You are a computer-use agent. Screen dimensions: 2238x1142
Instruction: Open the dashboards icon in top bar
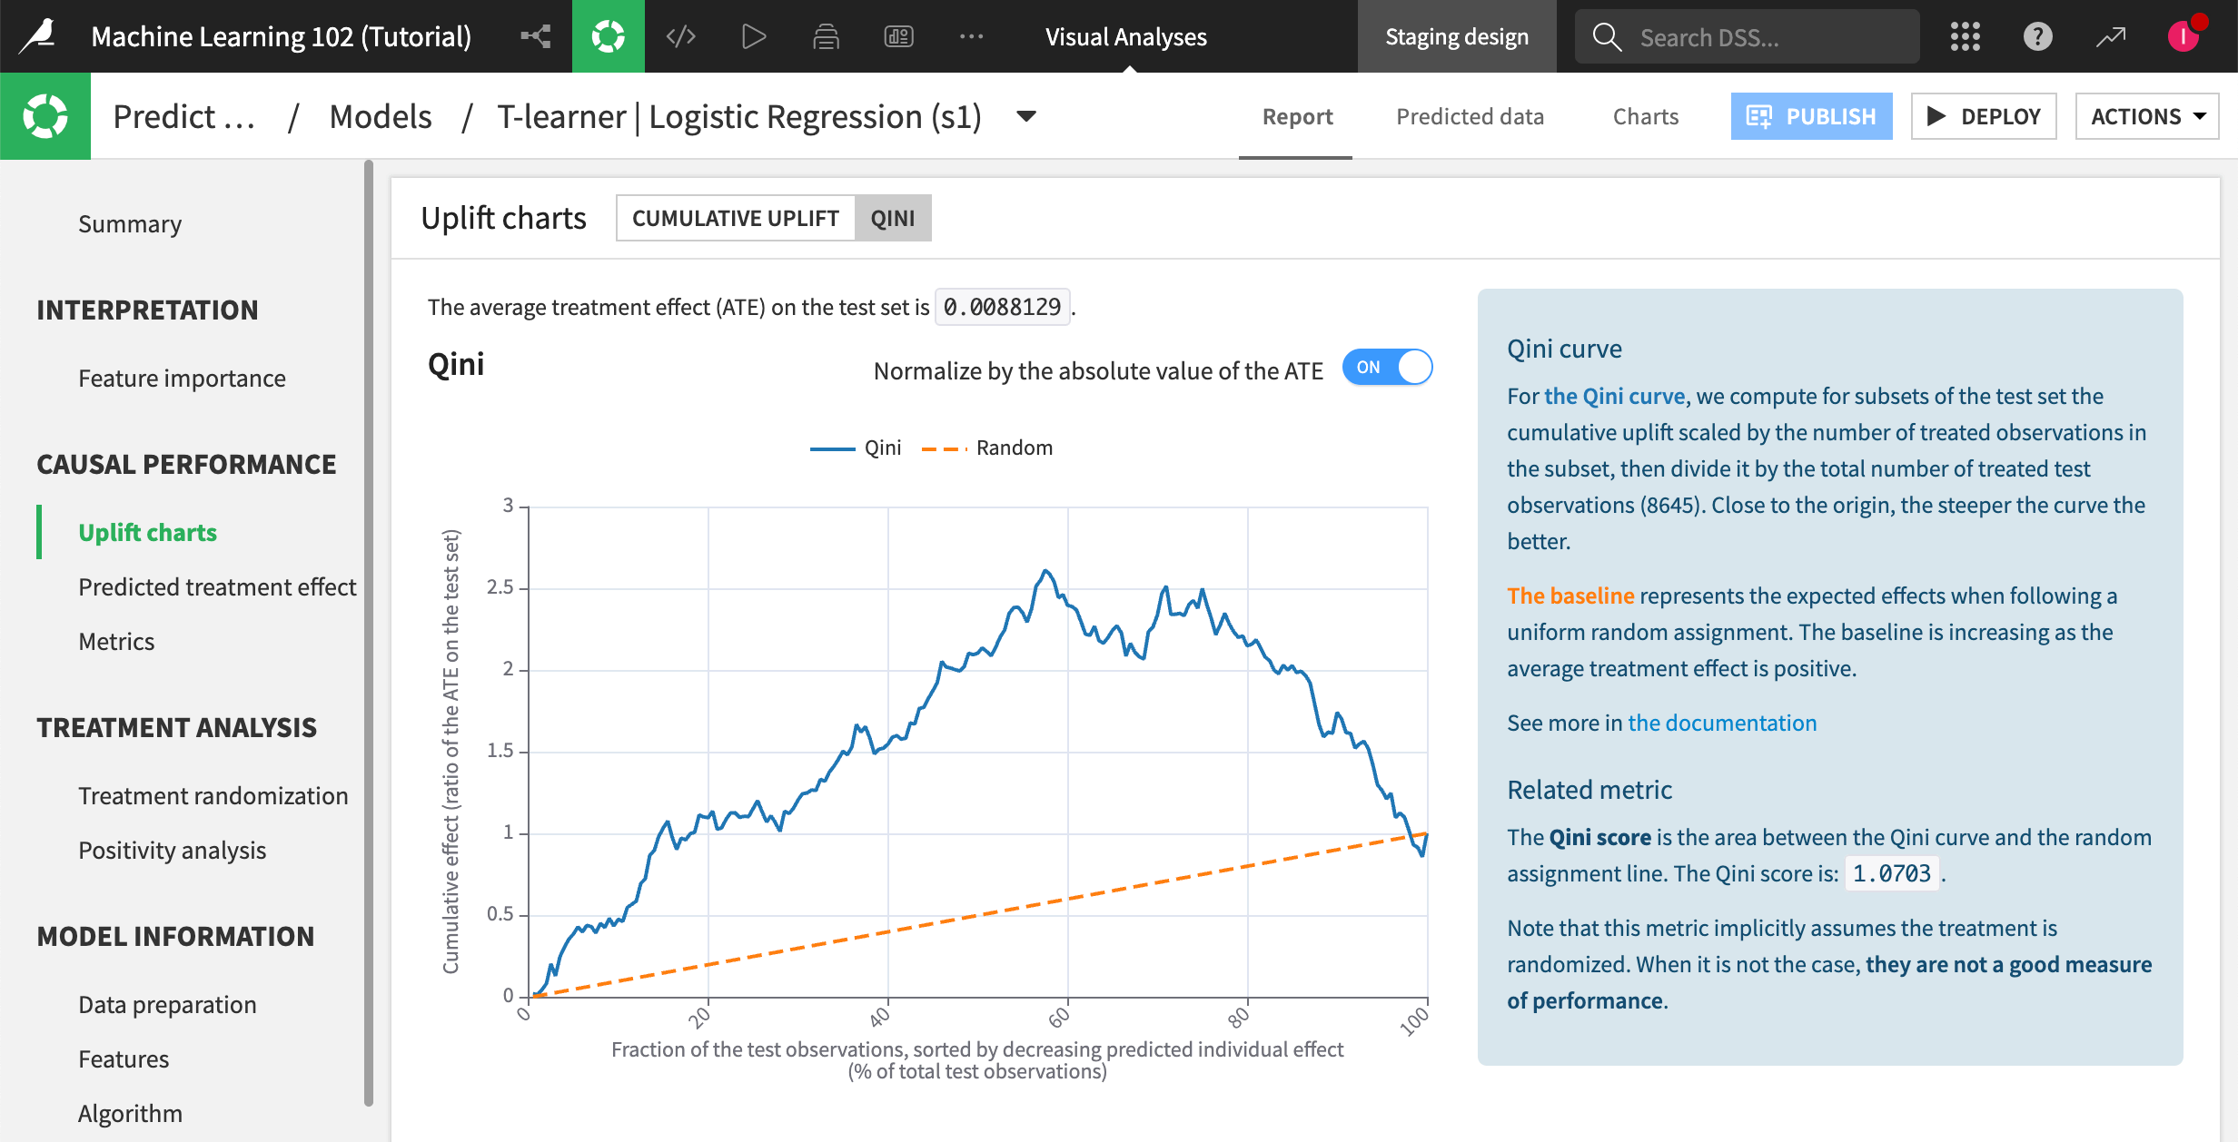click(x=899, y=36)
